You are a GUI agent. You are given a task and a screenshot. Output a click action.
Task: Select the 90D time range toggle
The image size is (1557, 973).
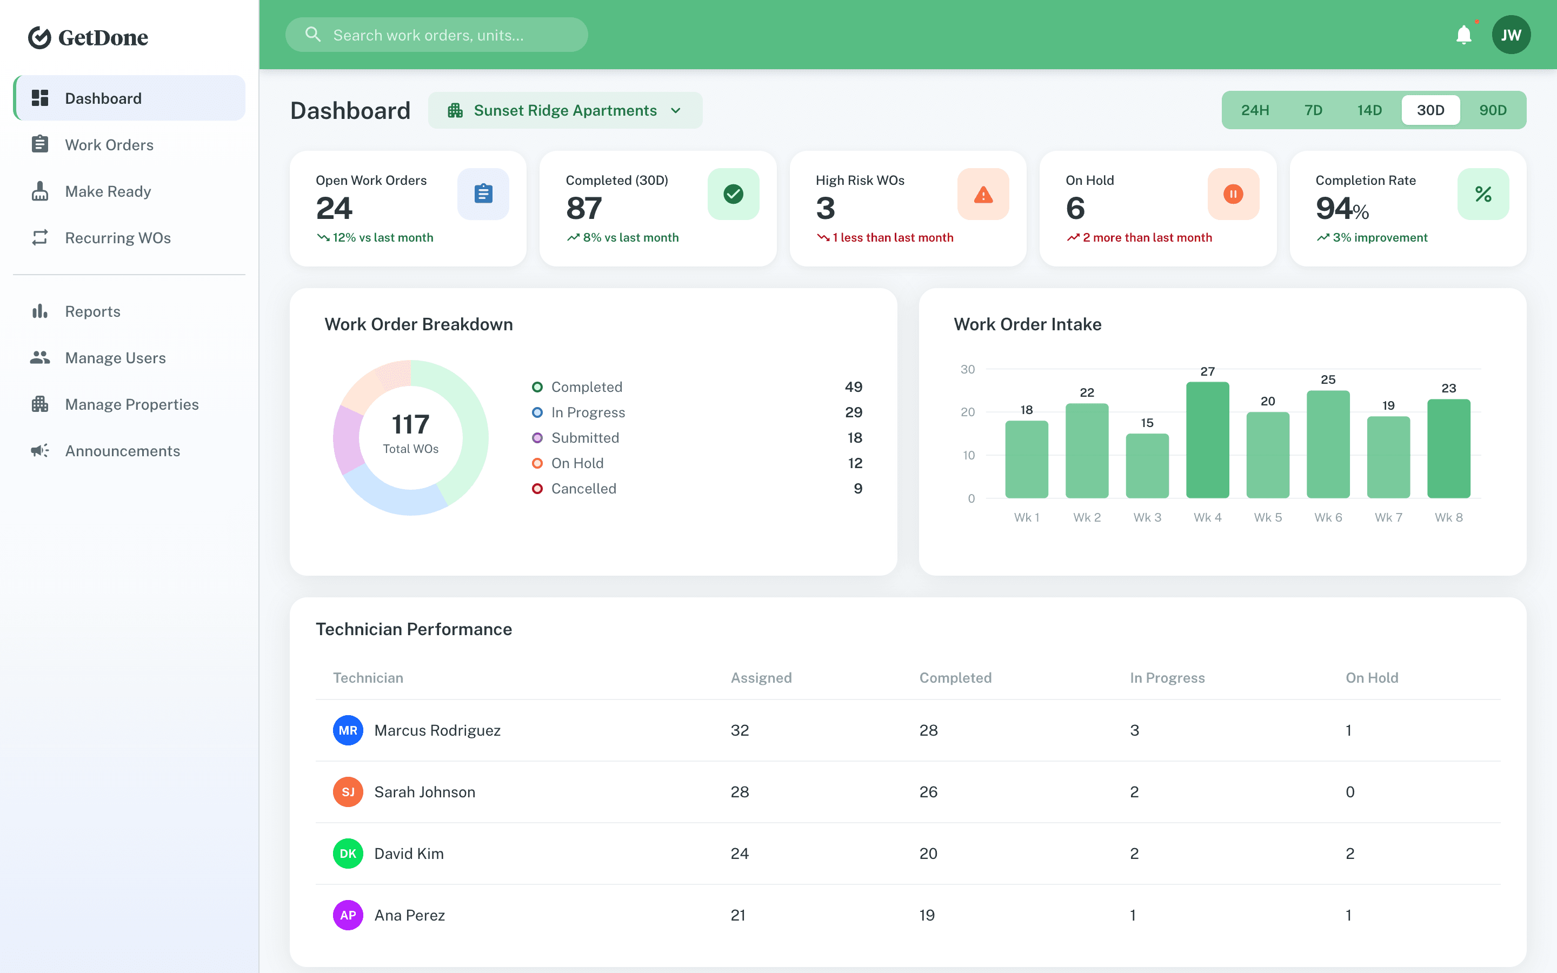[1493, 109]
